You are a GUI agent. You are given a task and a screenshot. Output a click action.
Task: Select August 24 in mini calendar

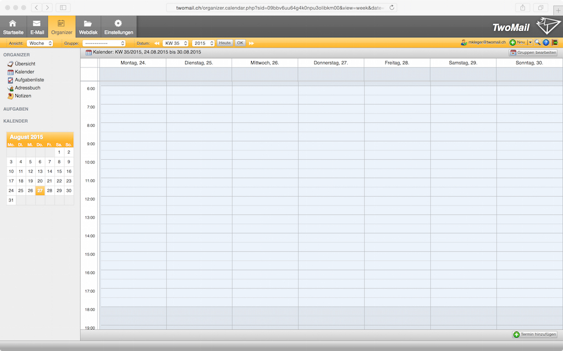click(11, 191)
